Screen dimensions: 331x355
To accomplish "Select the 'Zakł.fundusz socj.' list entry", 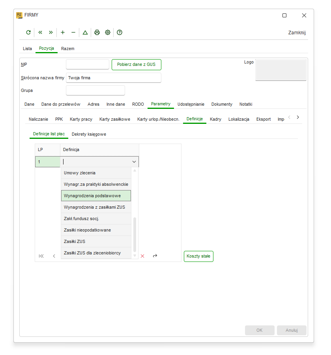I will click(x=96, y=219).
